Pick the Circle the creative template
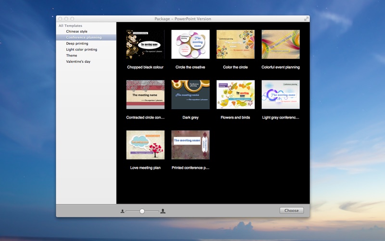Image resolution: width=385 pixels, height=241 pixels. (x=191, y=44)
